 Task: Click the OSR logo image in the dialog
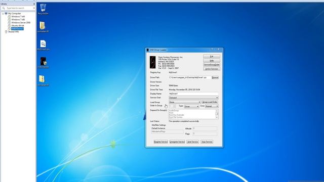[153, 62]
